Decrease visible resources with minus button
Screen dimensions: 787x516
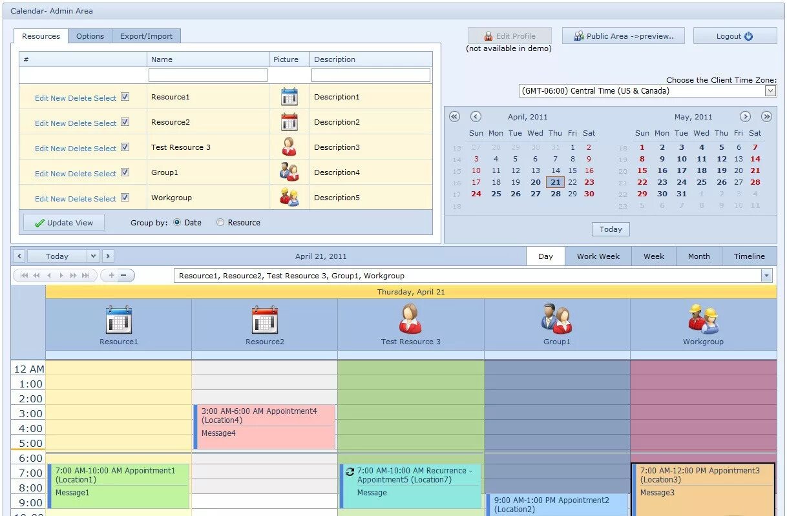124,276
